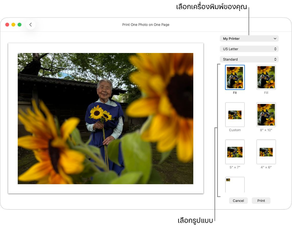Click the "Print One Photo on One Page" title
292x227 pixels.
[x=146, y=25]
